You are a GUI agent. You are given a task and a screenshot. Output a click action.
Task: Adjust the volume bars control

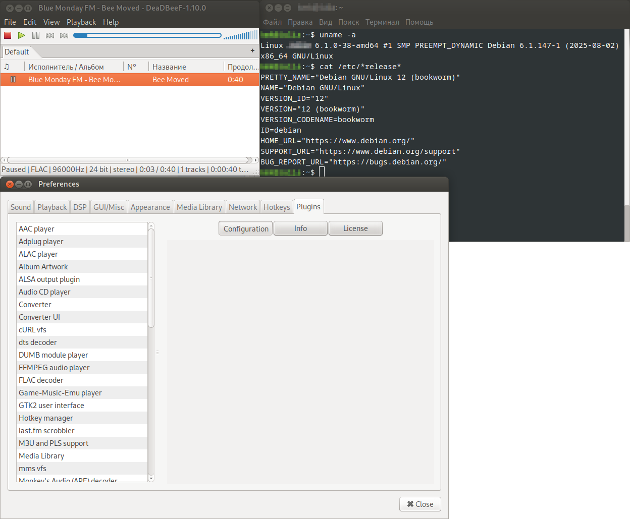point(240,35)
